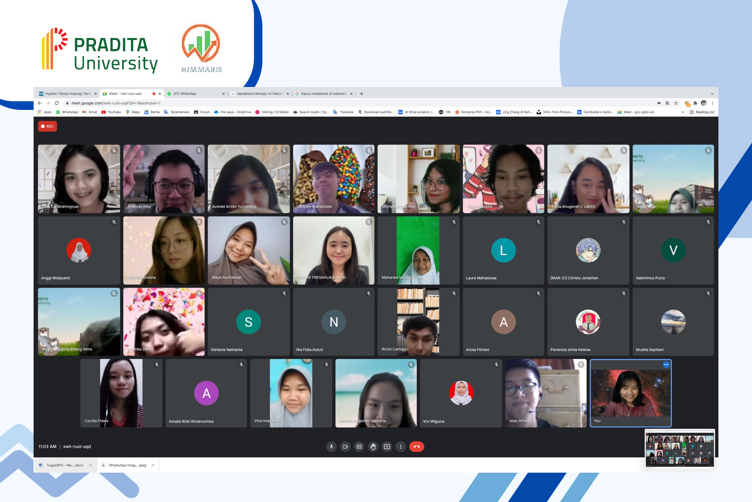
Task: Open Gmail bookmark
Action: pyautogui.click(x=90, y=112)
